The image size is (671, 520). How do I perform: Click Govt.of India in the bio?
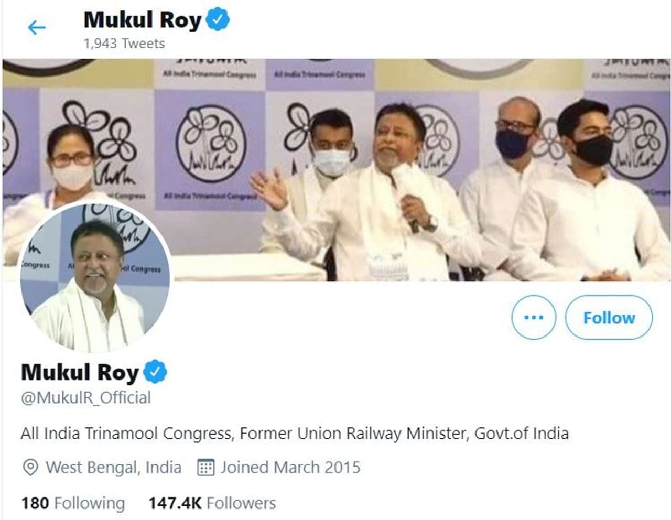pyautogui.click(x=522, y=434)
